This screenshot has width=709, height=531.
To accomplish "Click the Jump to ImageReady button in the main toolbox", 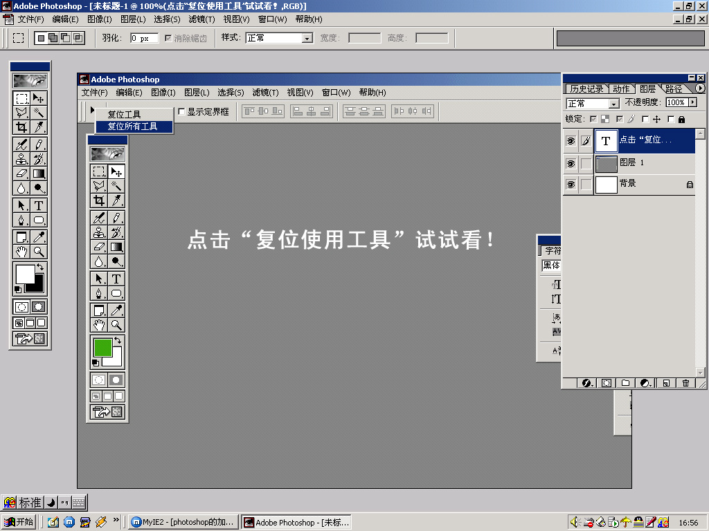I will pyautogui.click(x=30, y=339).
